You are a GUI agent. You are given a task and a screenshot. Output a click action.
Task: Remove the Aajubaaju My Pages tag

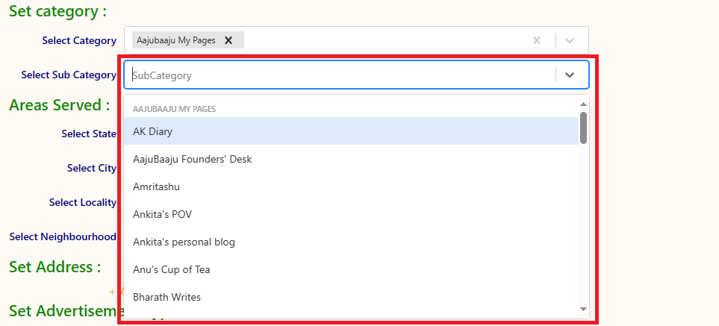click(x=228, y=40)
